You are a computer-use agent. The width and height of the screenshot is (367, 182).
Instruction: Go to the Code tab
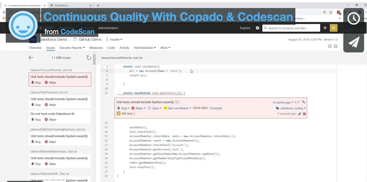pyautogui.click(x=111, y=48)
